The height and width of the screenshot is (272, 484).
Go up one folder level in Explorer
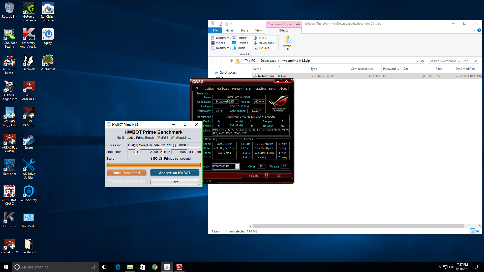(x=232, y=61)
